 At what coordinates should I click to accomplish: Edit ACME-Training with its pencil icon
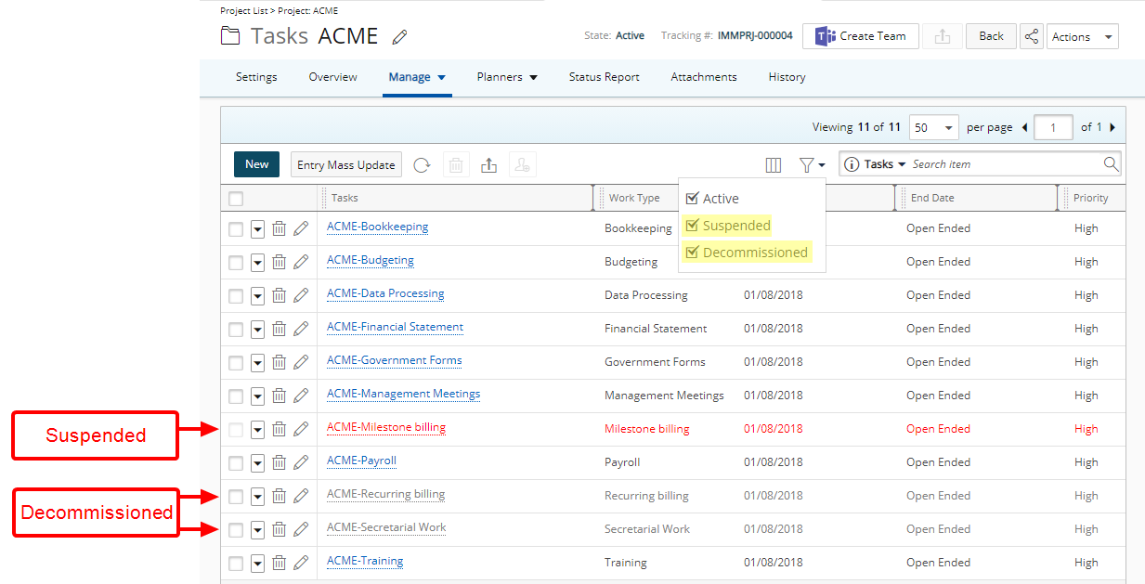pos(301,563)
